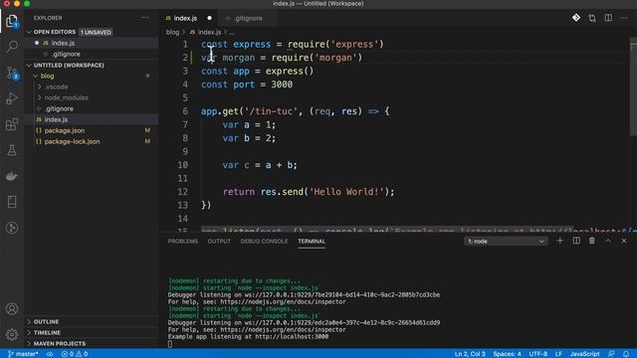Screen dimensions: 637x358
Task: Switch to the Debug Console tab
Action: (x=264, y=241)
